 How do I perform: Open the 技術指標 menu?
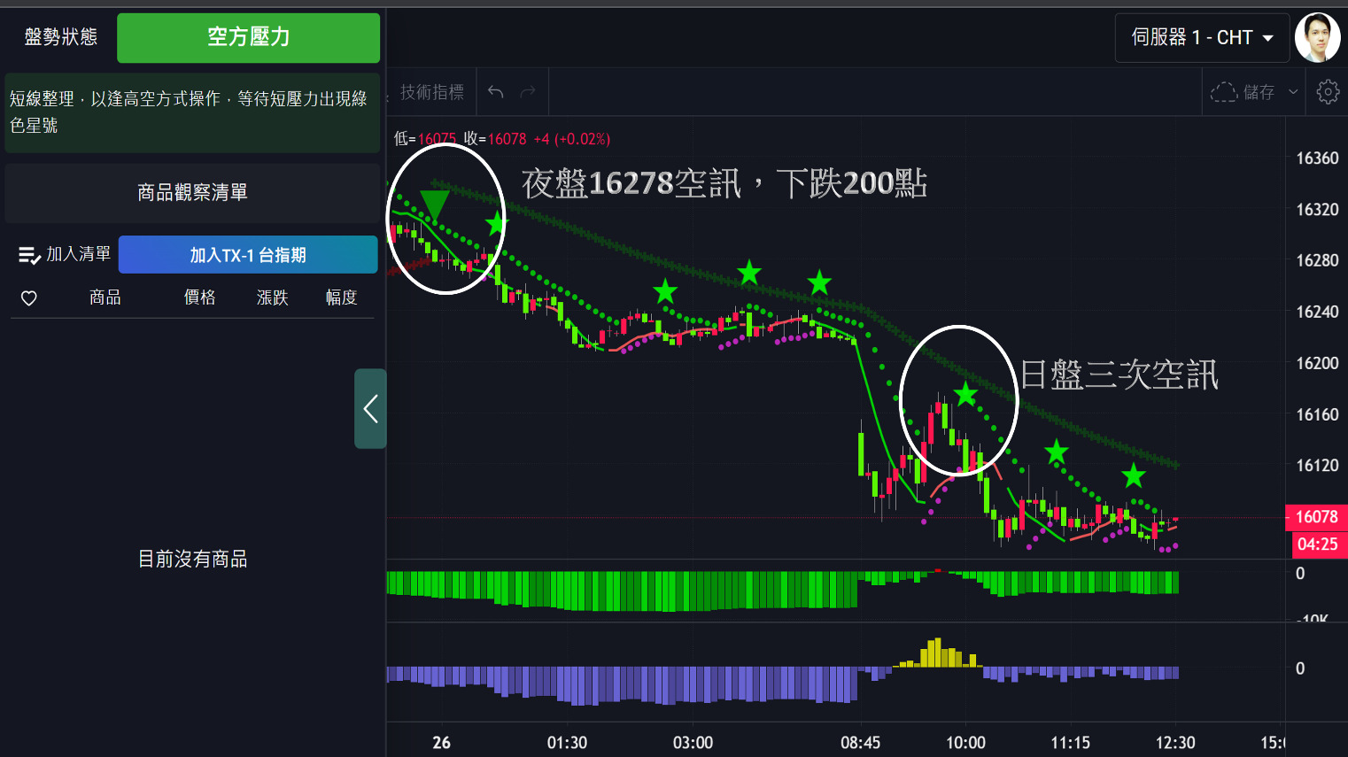[431, 92]
